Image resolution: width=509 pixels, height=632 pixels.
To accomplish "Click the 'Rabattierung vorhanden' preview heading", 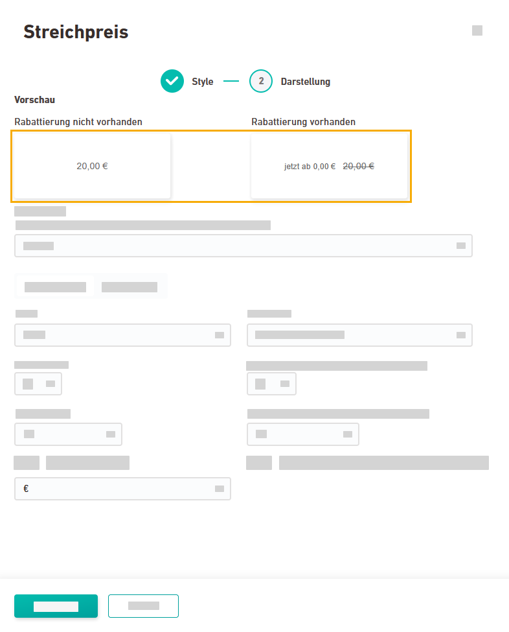I will click(303, 122).
